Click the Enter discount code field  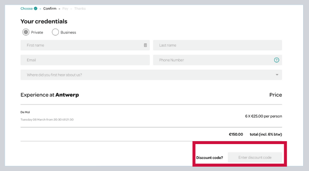tap(255, 158)
